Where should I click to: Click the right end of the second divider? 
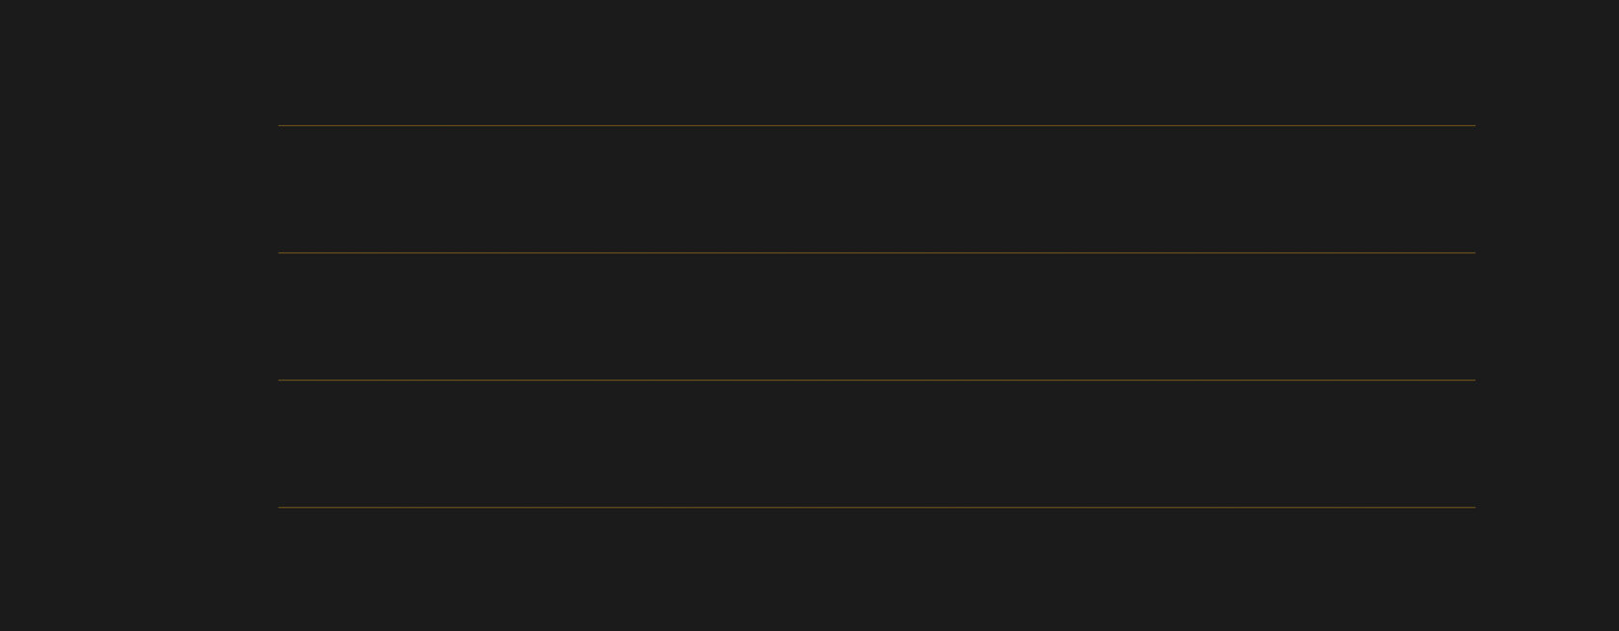click(x=1473, y=252)
